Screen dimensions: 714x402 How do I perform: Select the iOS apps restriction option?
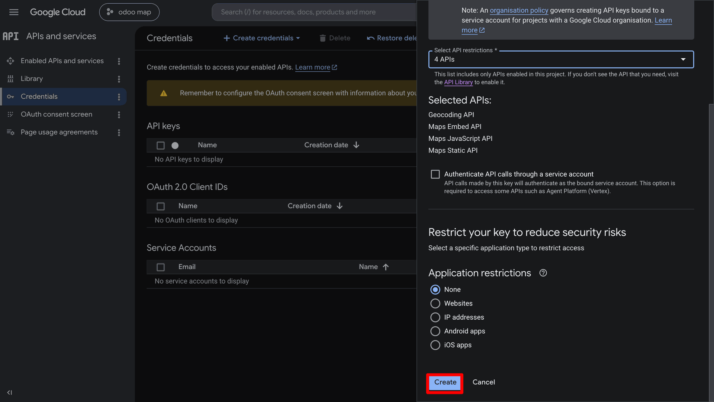(x=435, y=345)
